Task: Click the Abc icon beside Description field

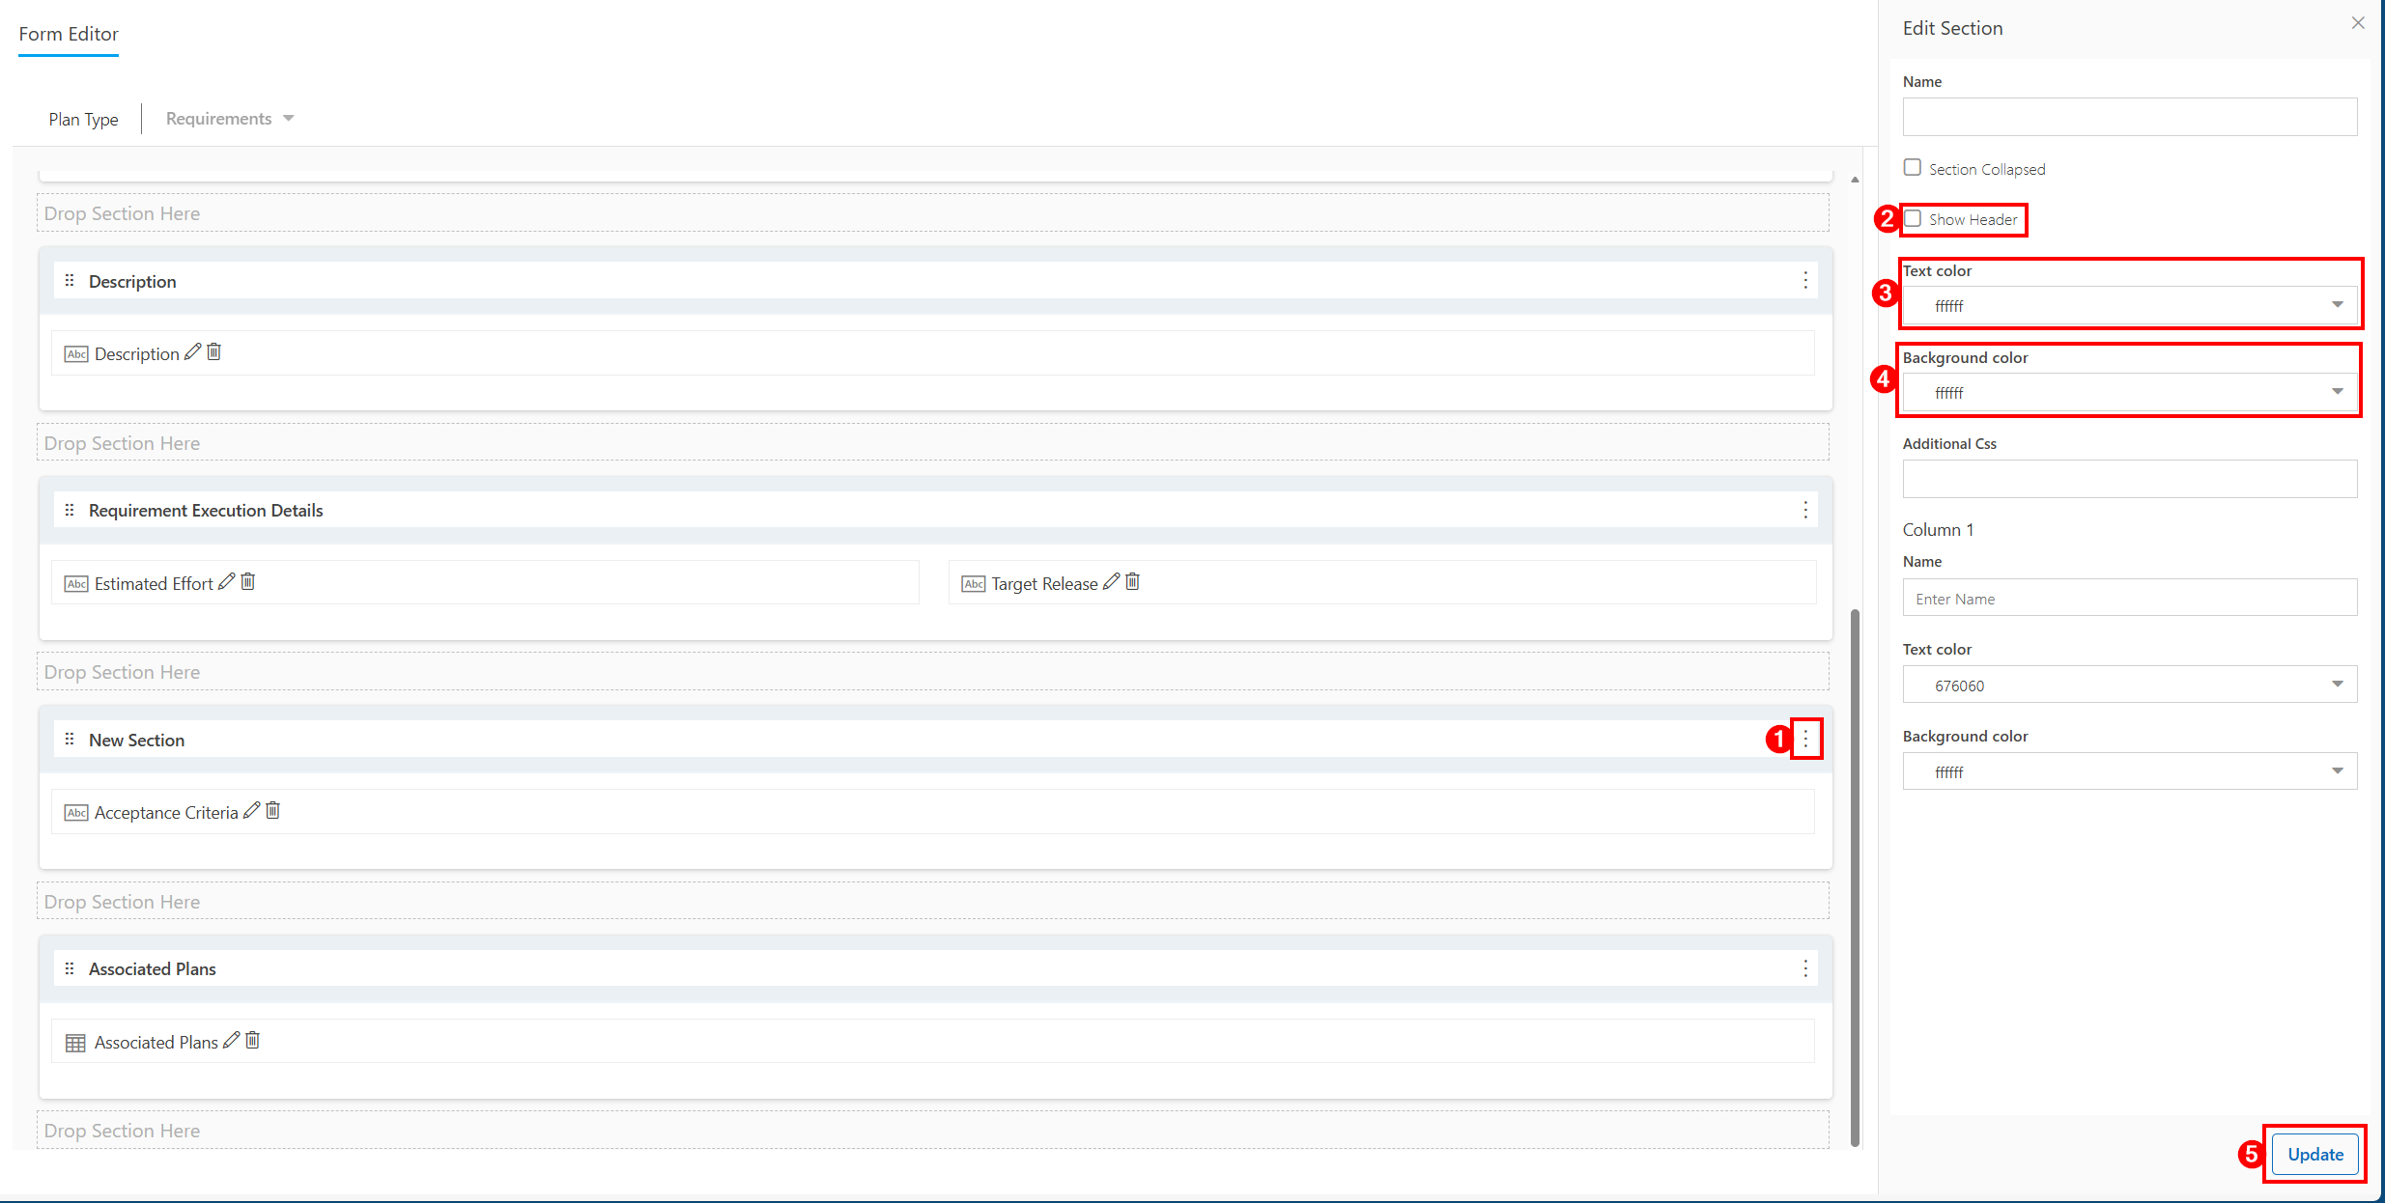Action: [x=76, y=354]
